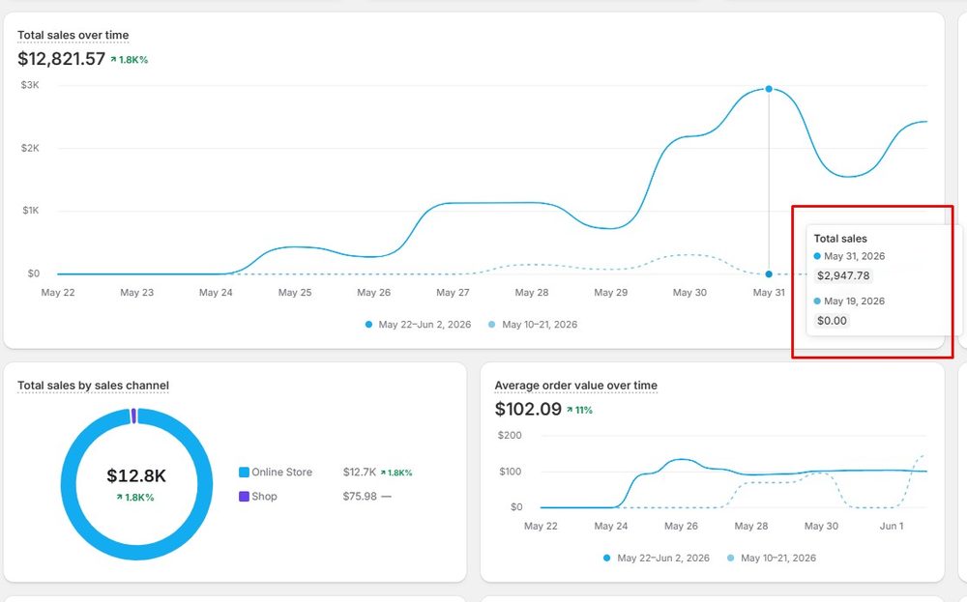Viewport: 967px width, 602px height.
Task: Open Average order value over time report
Action: (576, 386)
